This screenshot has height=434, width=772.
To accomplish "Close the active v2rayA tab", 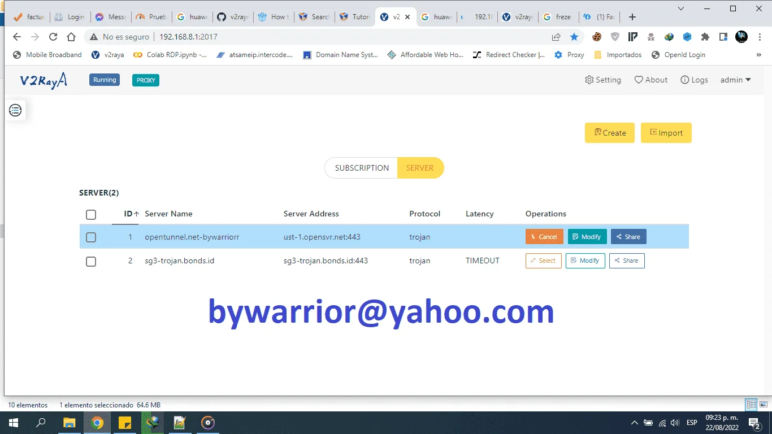I will pyautogui.click(x=407, y=17).
